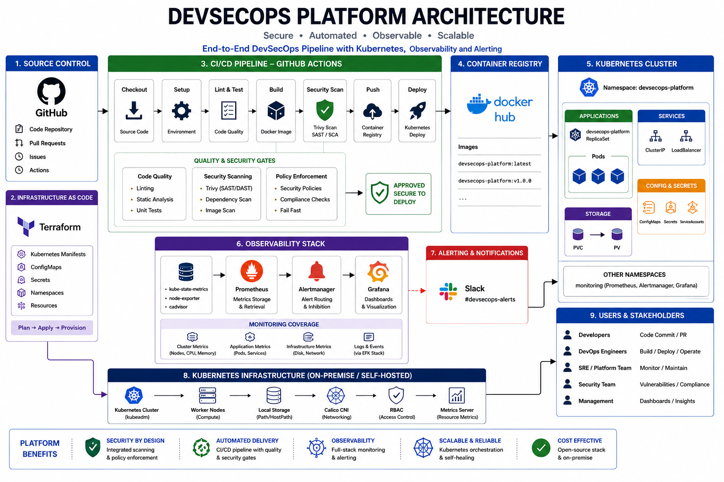
Task: Click Kubernetes Manifests under Terraform
Action: (x=58, y=254)
